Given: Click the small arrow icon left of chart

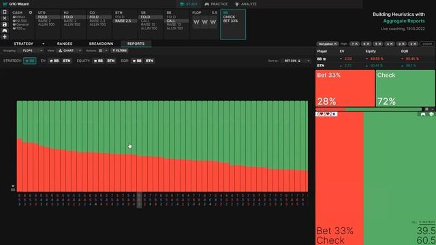Looking at the screenshot, I should pos(13,186).
